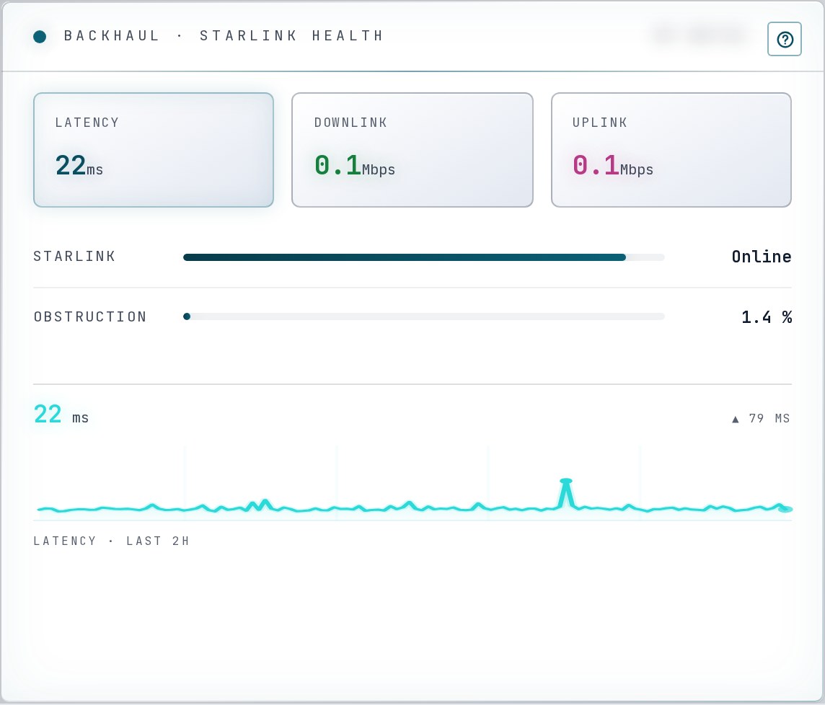
Task: Click the "OBSTRUCTION" row label
Action: (90, 316)
